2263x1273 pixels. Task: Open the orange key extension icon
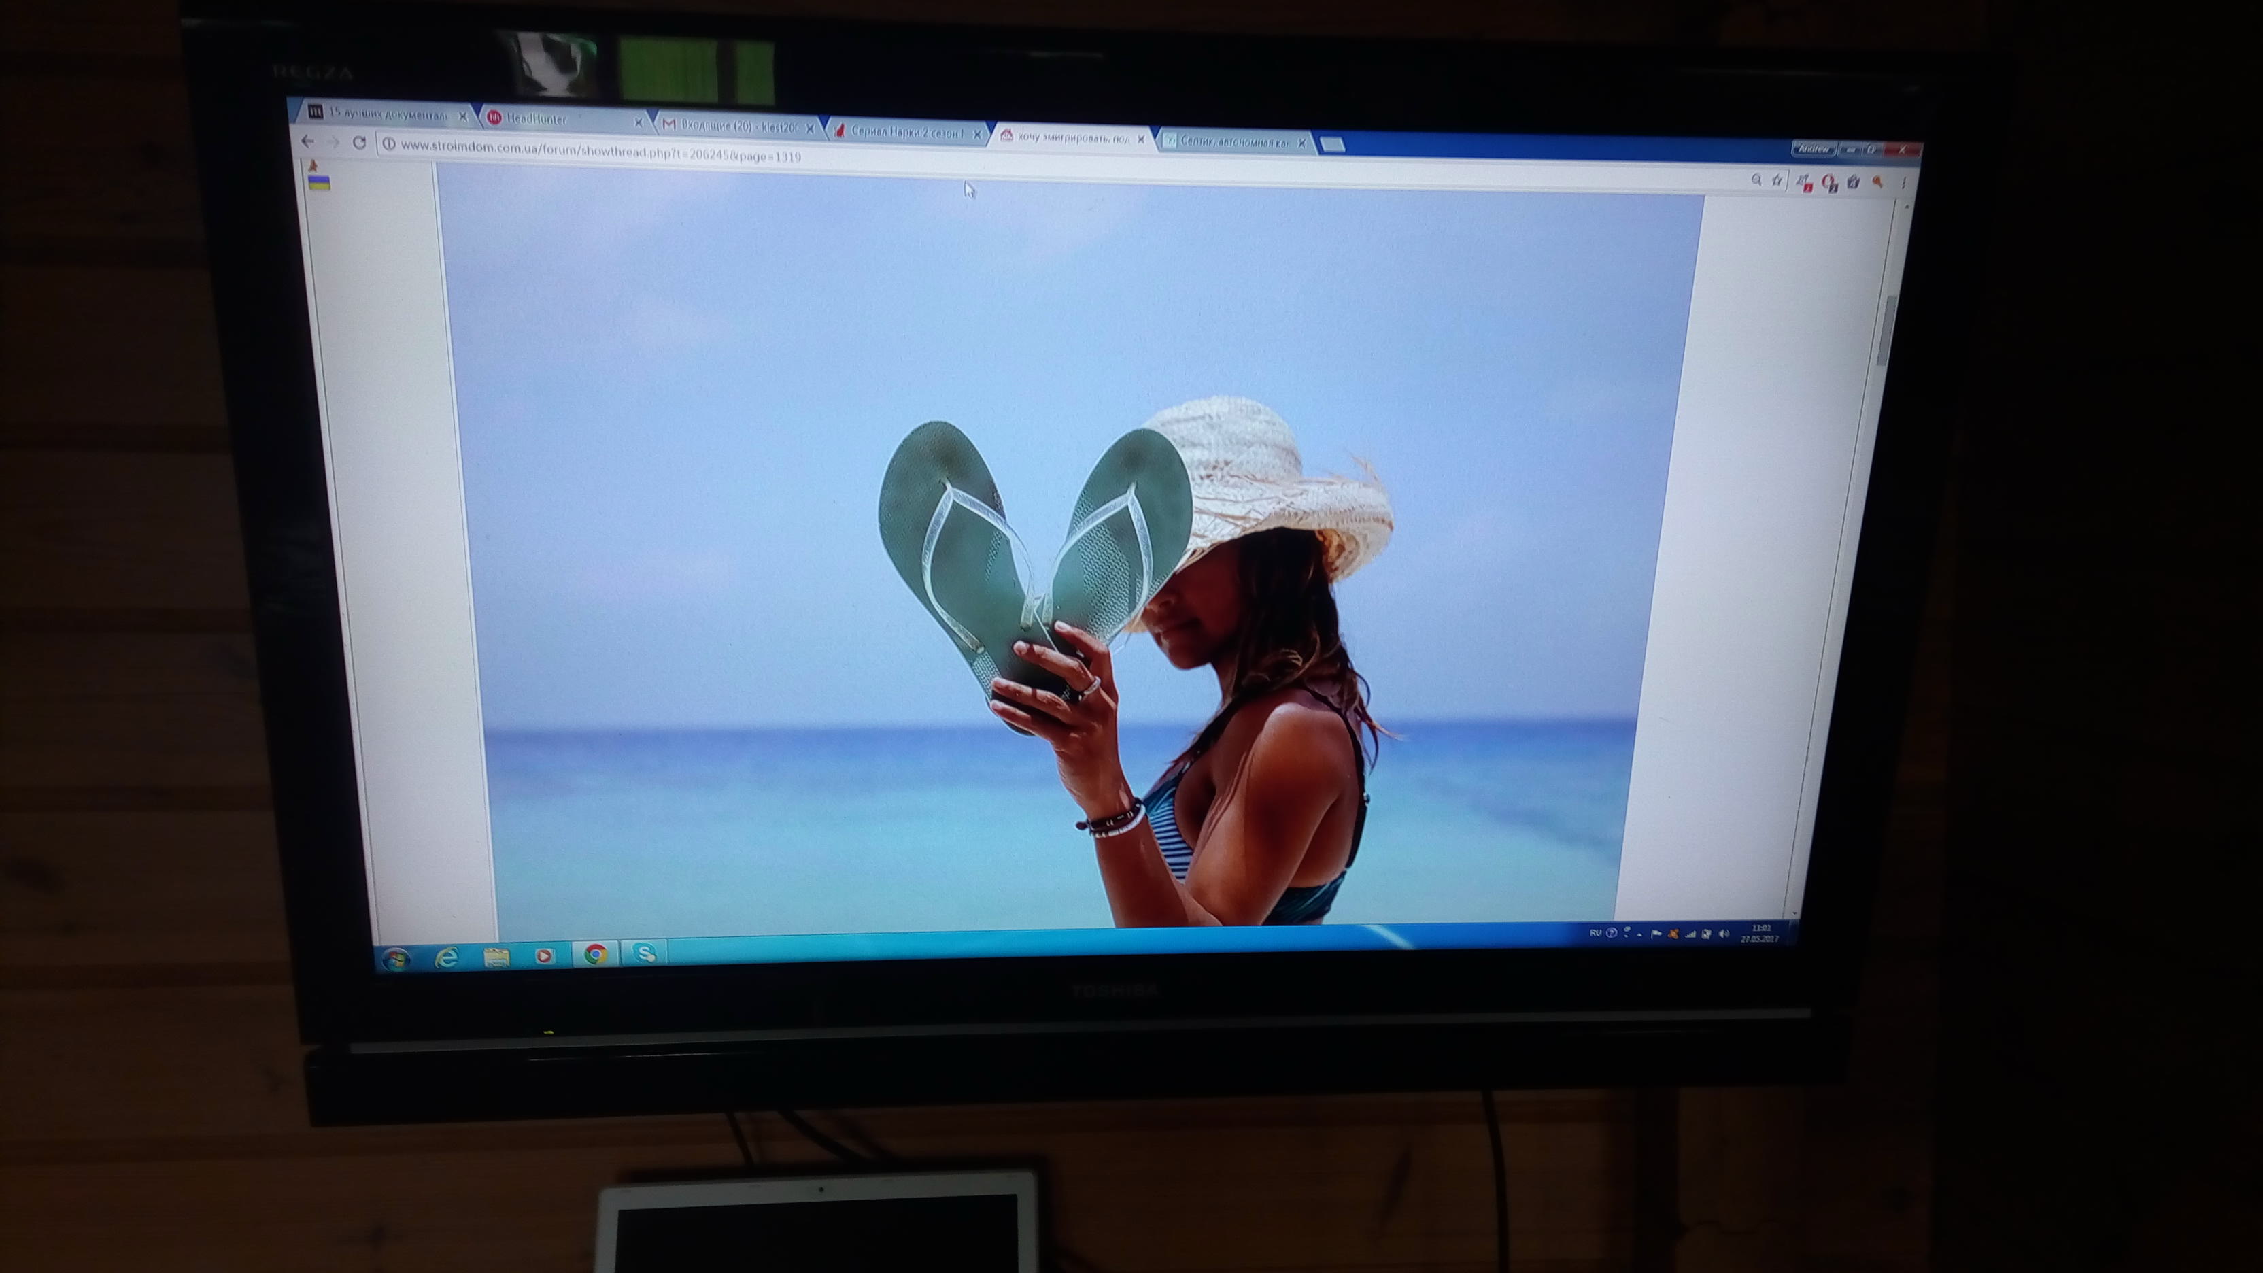(1877, 183)
